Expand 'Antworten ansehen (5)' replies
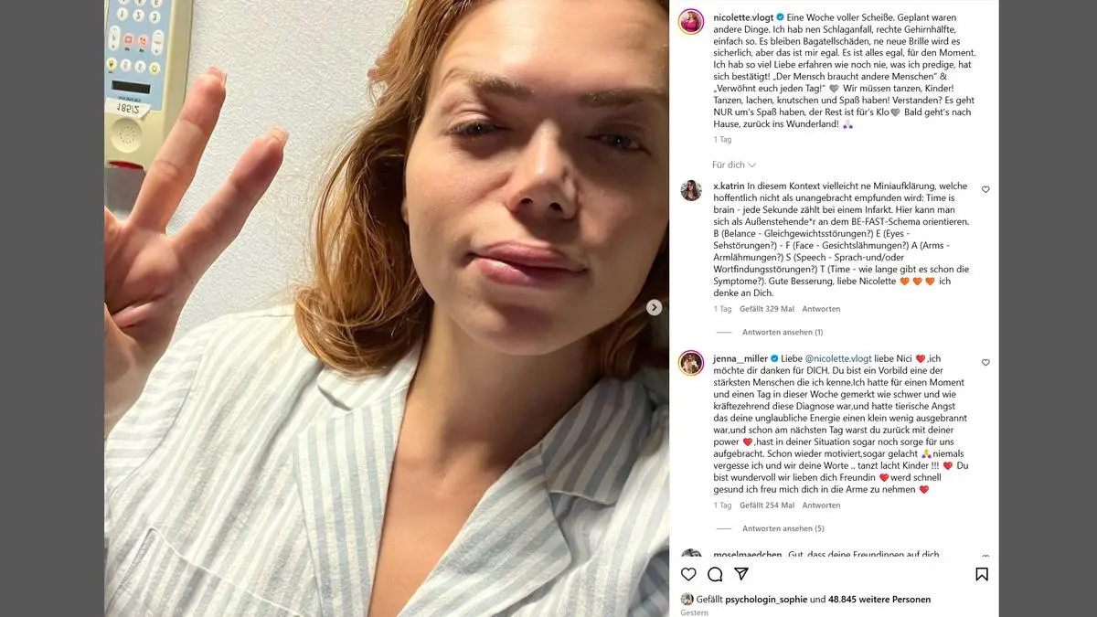 tap(783, 528)
